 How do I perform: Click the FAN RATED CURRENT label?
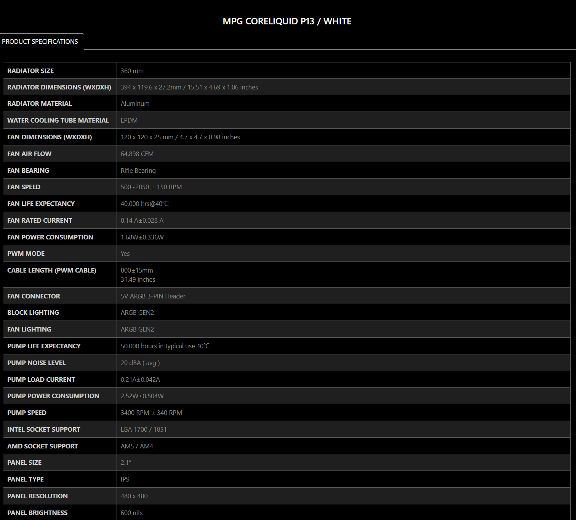40,220
